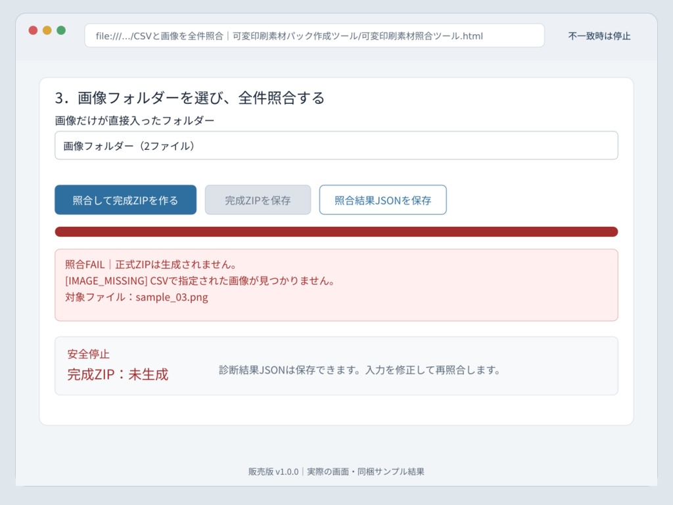Click footer text 販売版 v1.0.0
The width and height of the screenshot is (673, 505).
tap(273, 471)
